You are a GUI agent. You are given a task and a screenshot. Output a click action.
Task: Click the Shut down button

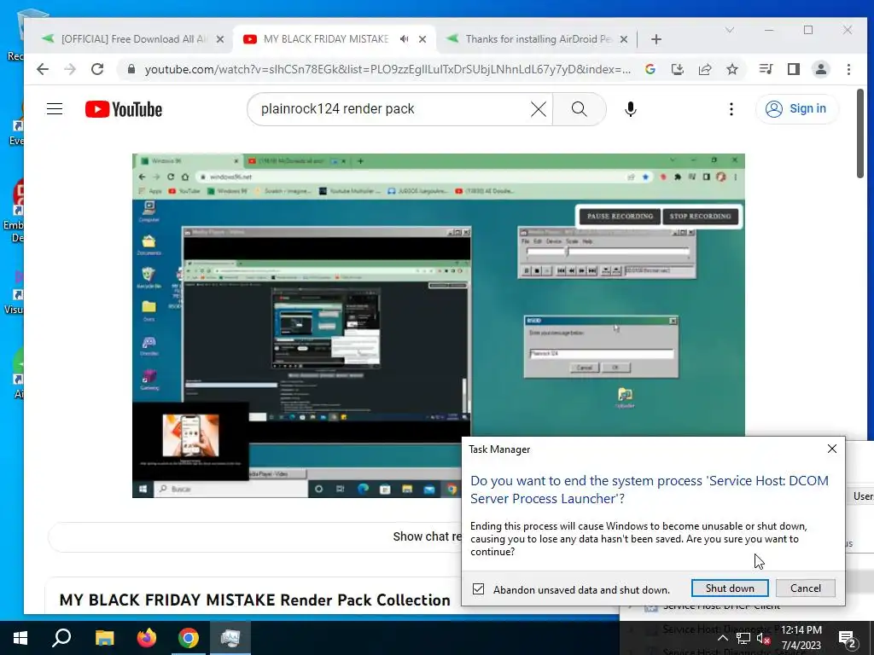pyautogui.click(x=730, y=588)
